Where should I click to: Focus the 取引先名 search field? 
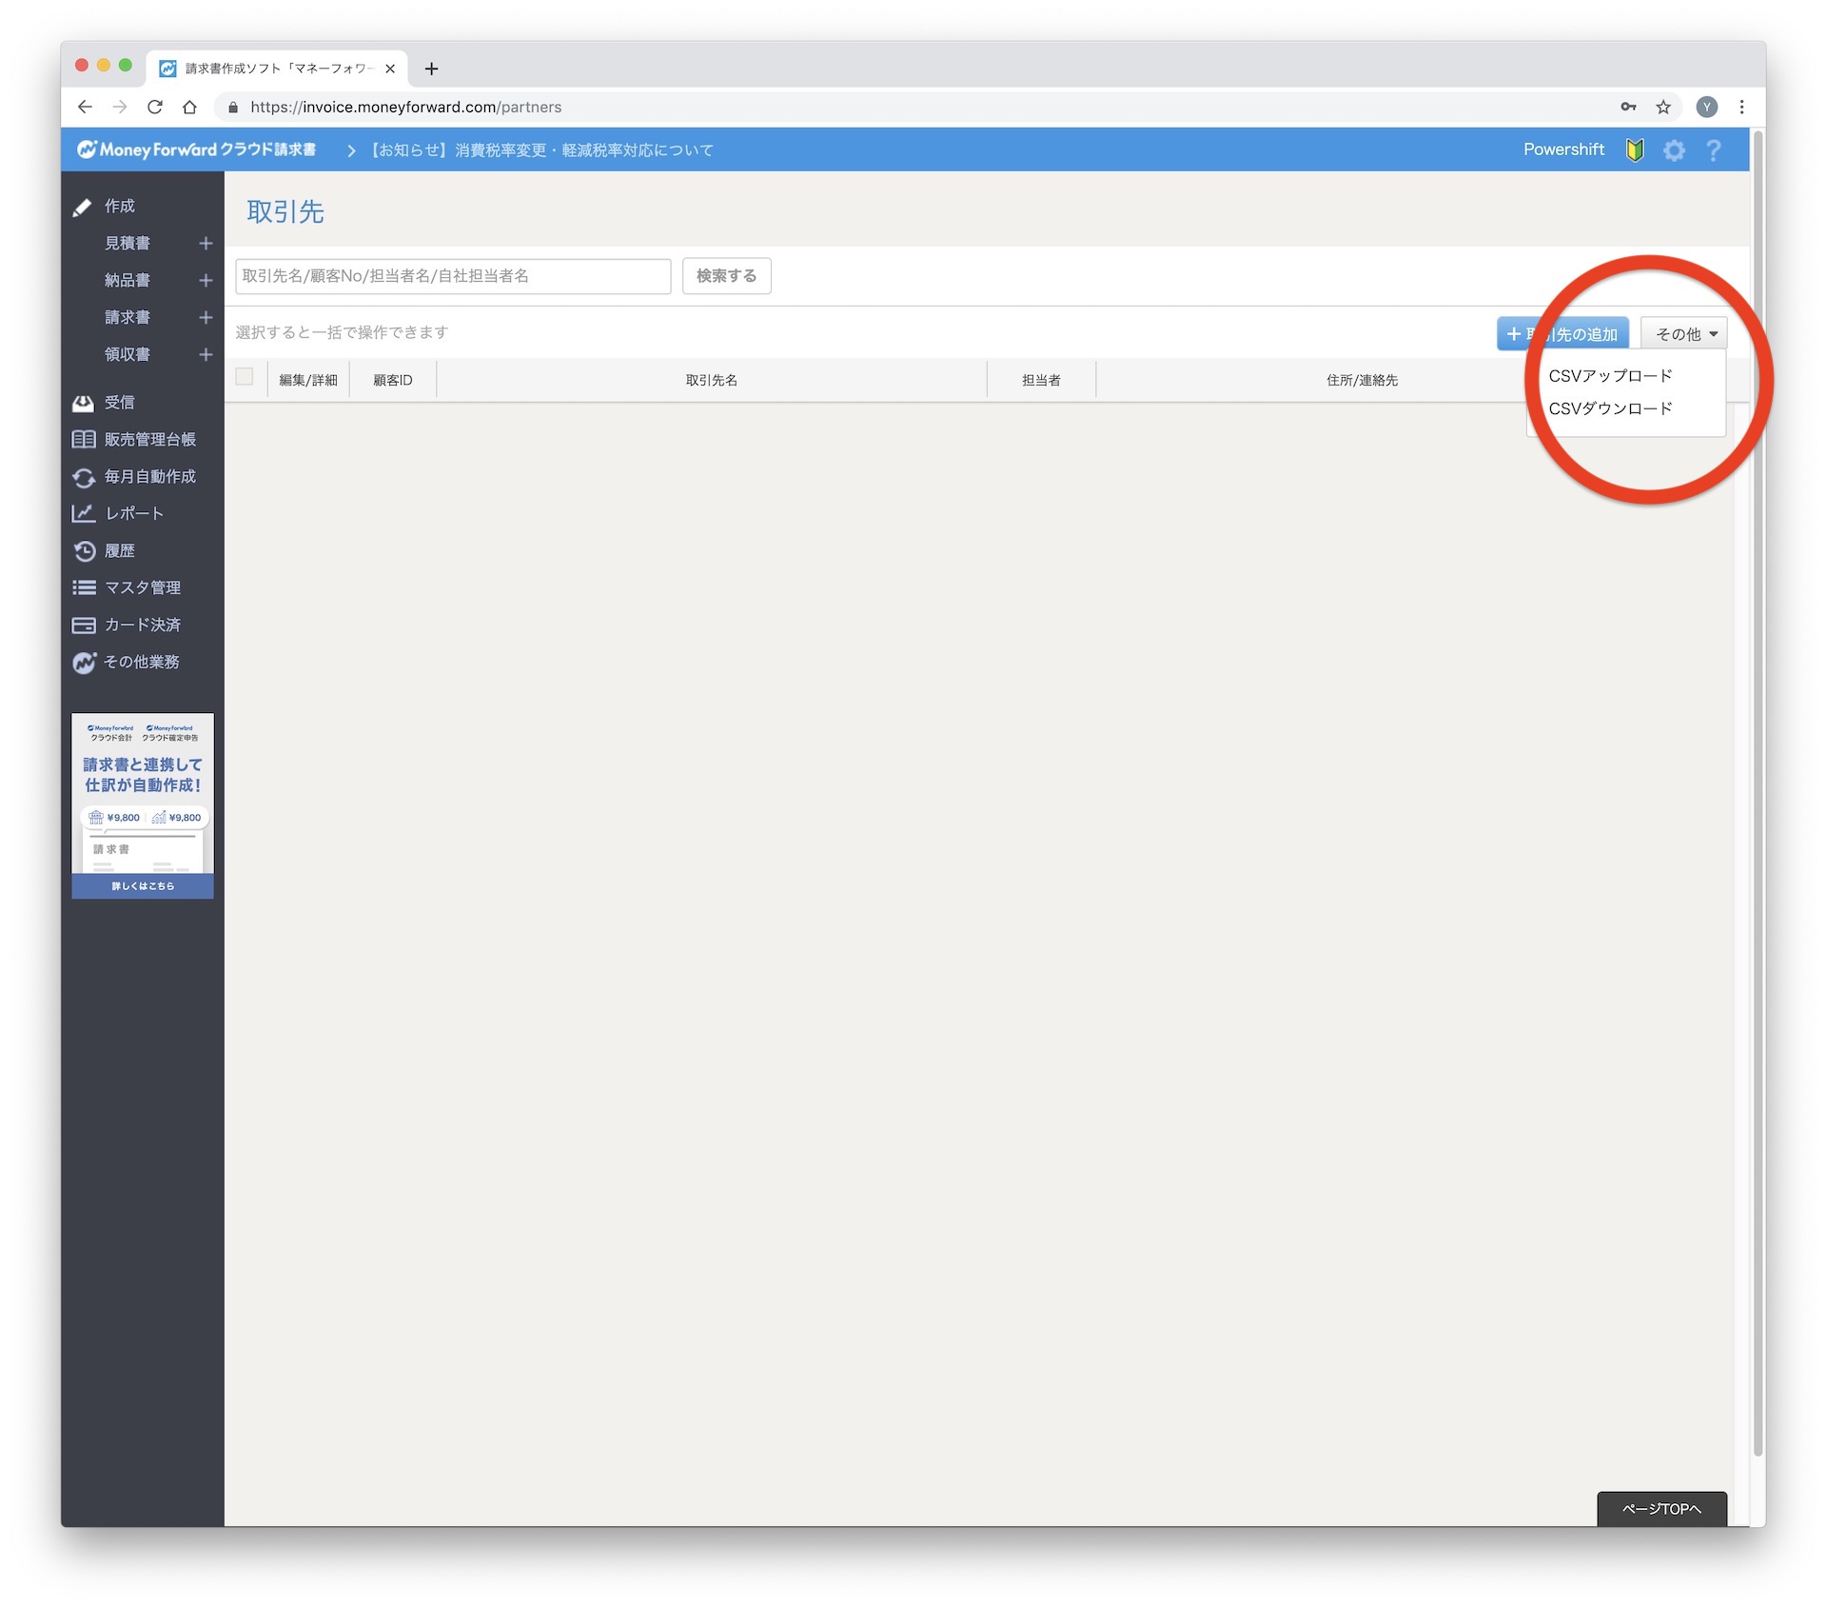(453, 276)
